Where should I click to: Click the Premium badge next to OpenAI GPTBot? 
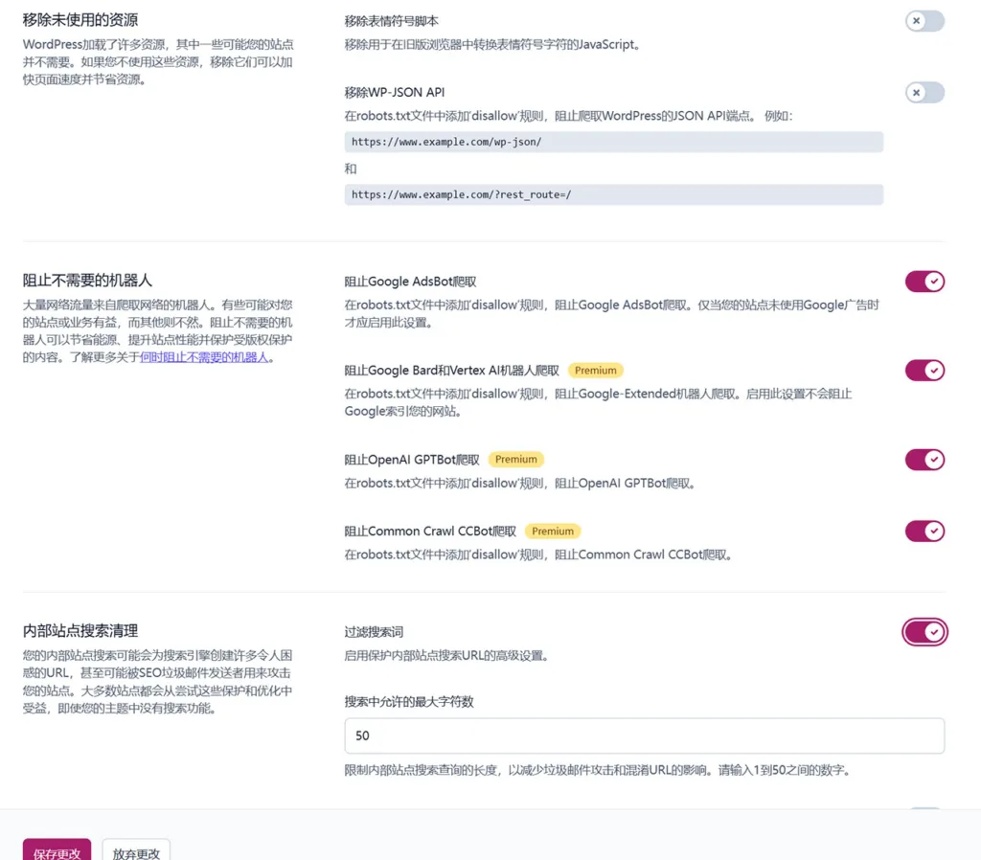(x=516, y=459)
